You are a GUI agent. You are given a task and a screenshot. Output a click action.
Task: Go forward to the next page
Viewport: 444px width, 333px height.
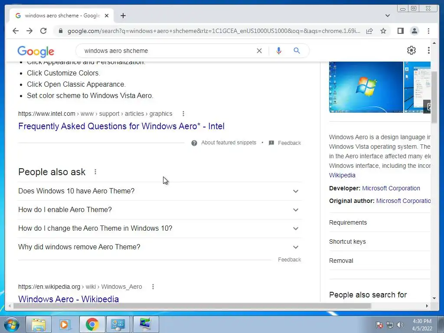pyautogui.click(x=29, y=31)
